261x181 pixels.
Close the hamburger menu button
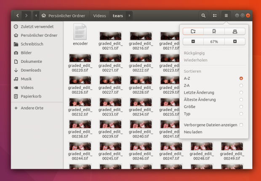tap(226, 16)
